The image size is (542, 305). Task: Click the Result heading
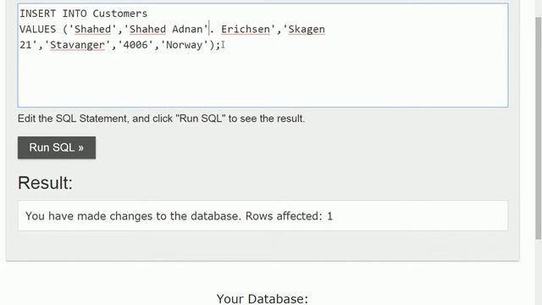pyautogui.click(x=45, y=183)
